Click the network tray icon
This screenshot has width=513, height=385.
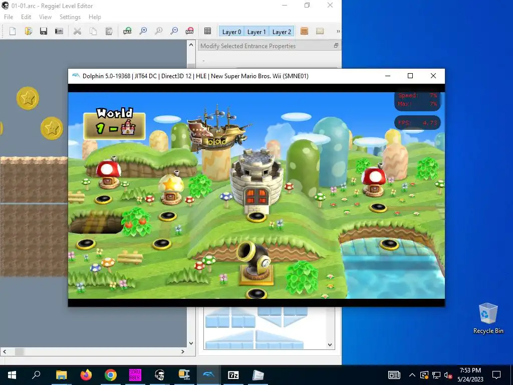(436, 375)
